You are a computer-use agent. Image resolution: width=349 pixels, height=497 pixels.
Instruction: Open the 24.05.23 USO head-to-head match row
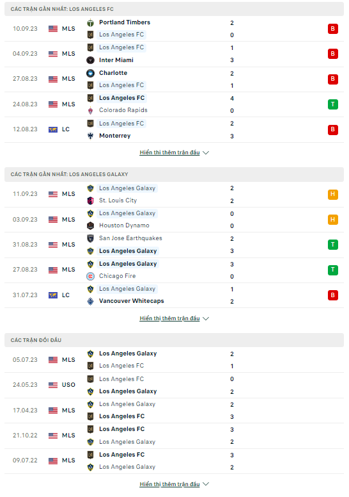point(174,385)
